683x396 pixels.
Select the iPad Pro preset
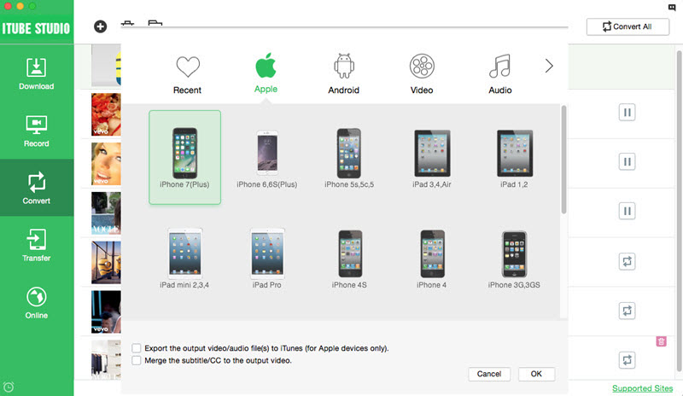(267, 259)
